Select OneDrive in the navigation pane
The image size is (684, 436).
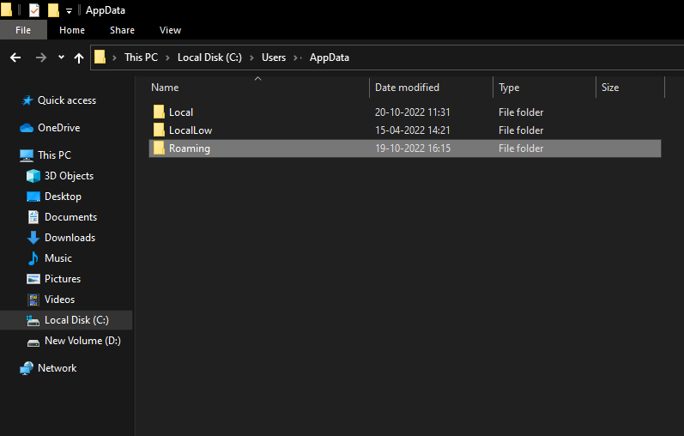(59, 128)
